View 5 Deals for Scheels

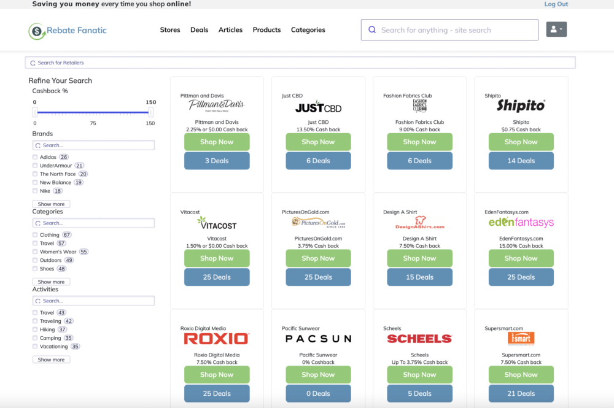coord(419,393)
